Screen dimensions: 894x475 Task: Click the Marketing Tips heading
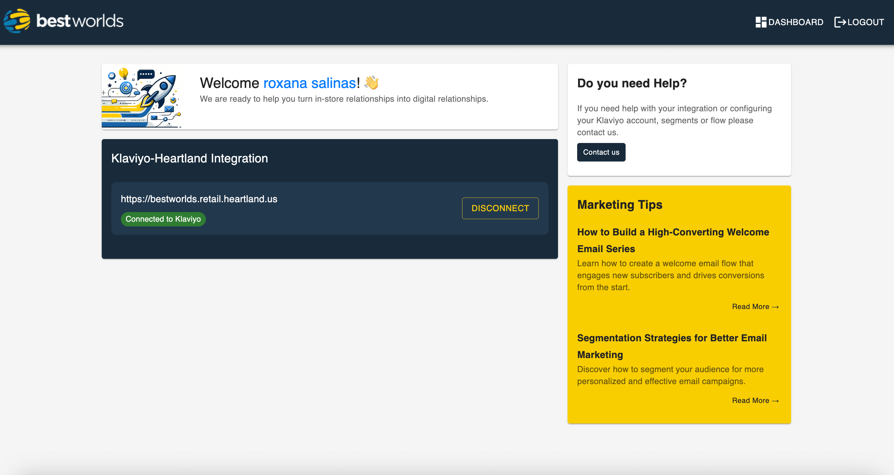coord(620,205)
